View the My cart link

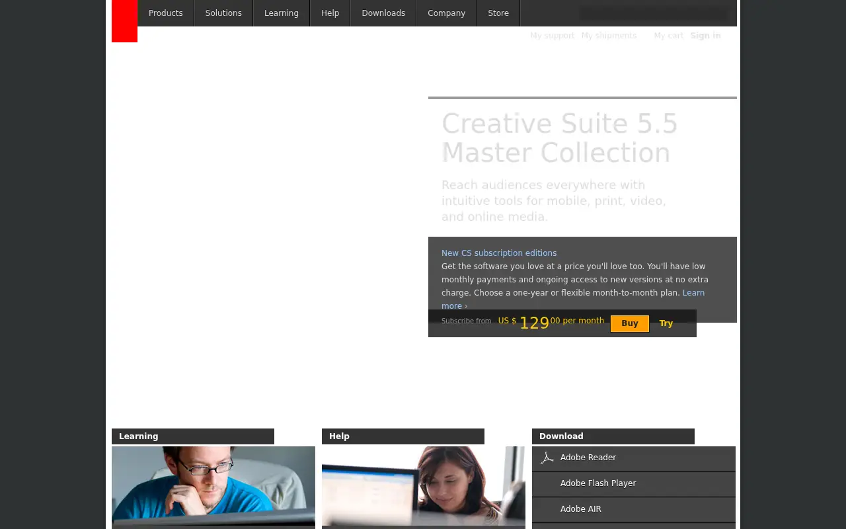coord(669,36)
